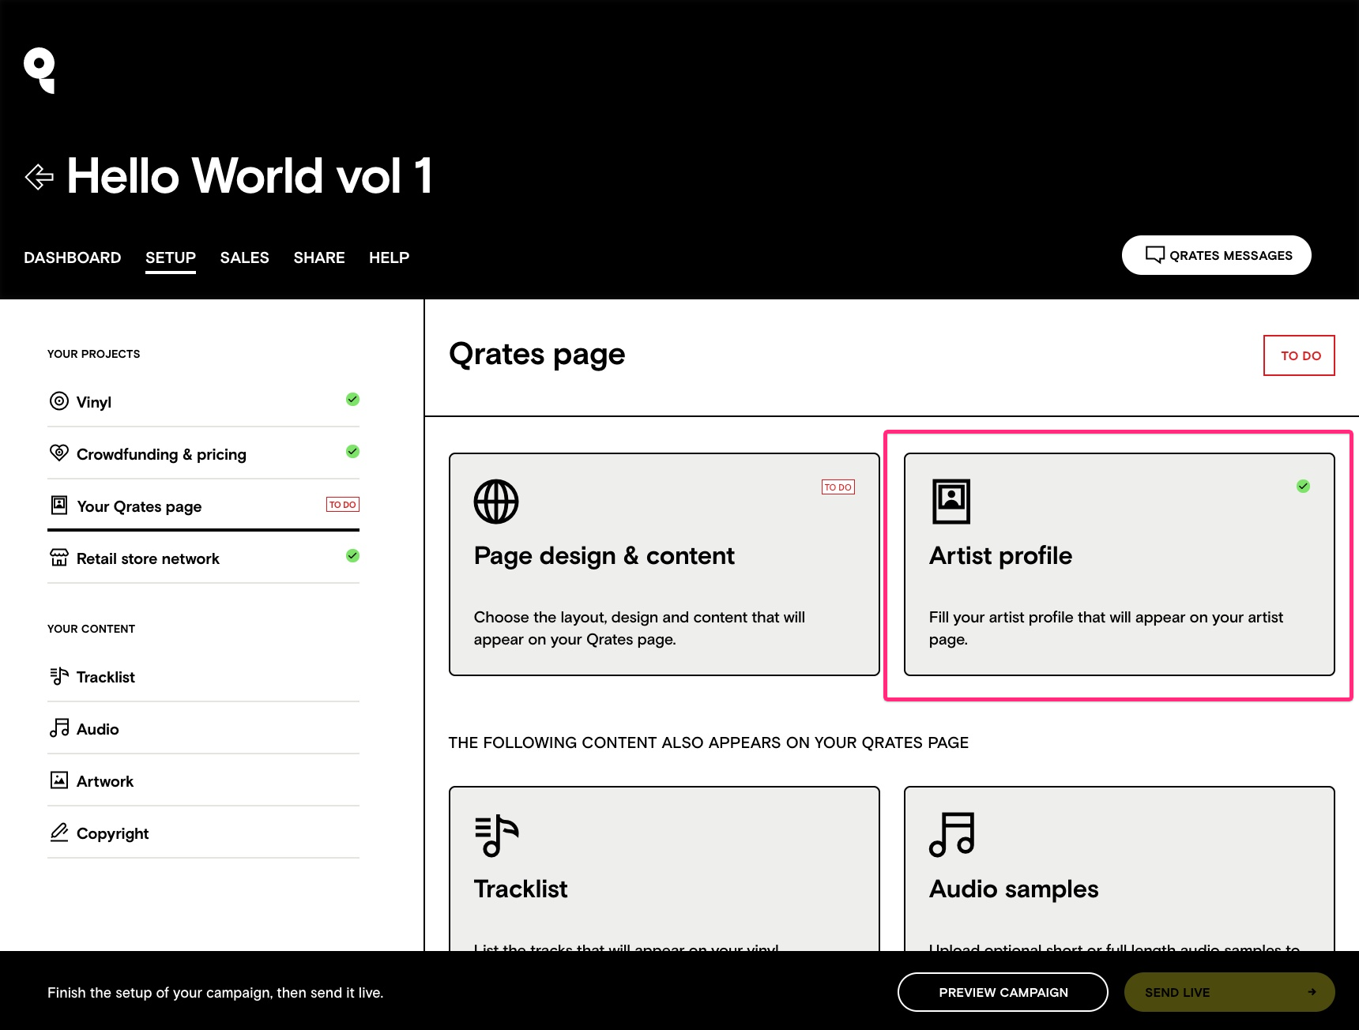This screenshot has width=1359, height=1030.
Task: Click the music note icon on Audio samples card
Action: pos(952,835)
